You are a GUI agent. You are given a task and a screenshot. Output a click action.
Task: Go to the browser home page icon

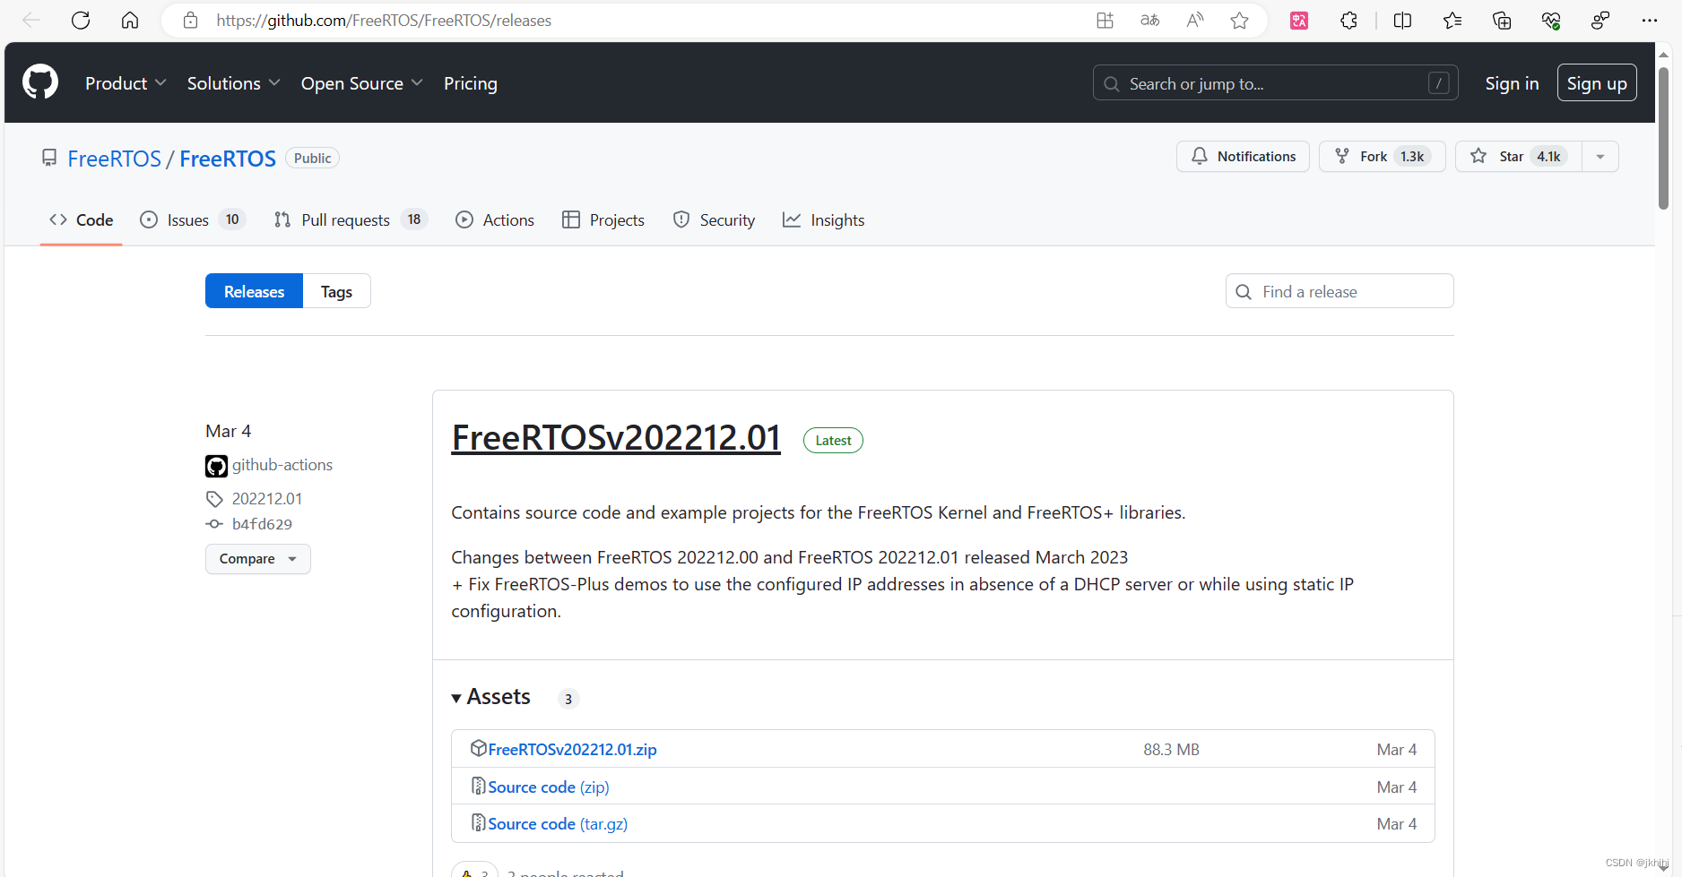click(x=130, y=21)
